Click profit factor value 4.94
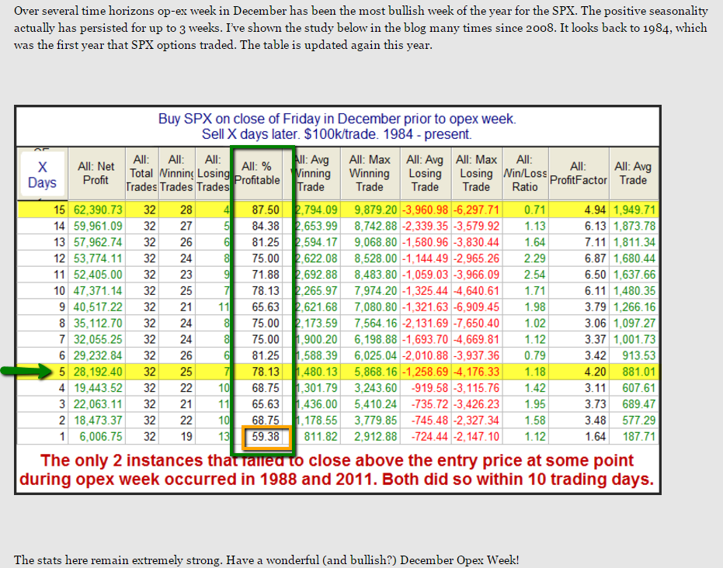723x568 pixels. click(595, 210)
